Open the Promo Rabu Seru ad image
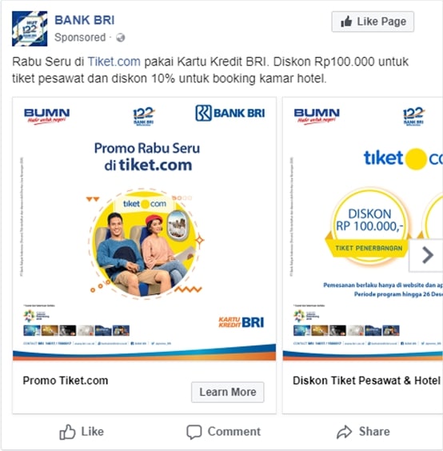 pos(144,229)
